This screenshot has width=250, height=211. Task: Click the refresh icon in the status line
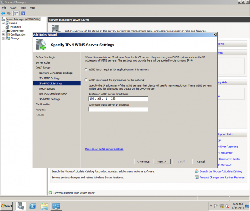click(50, 193)
